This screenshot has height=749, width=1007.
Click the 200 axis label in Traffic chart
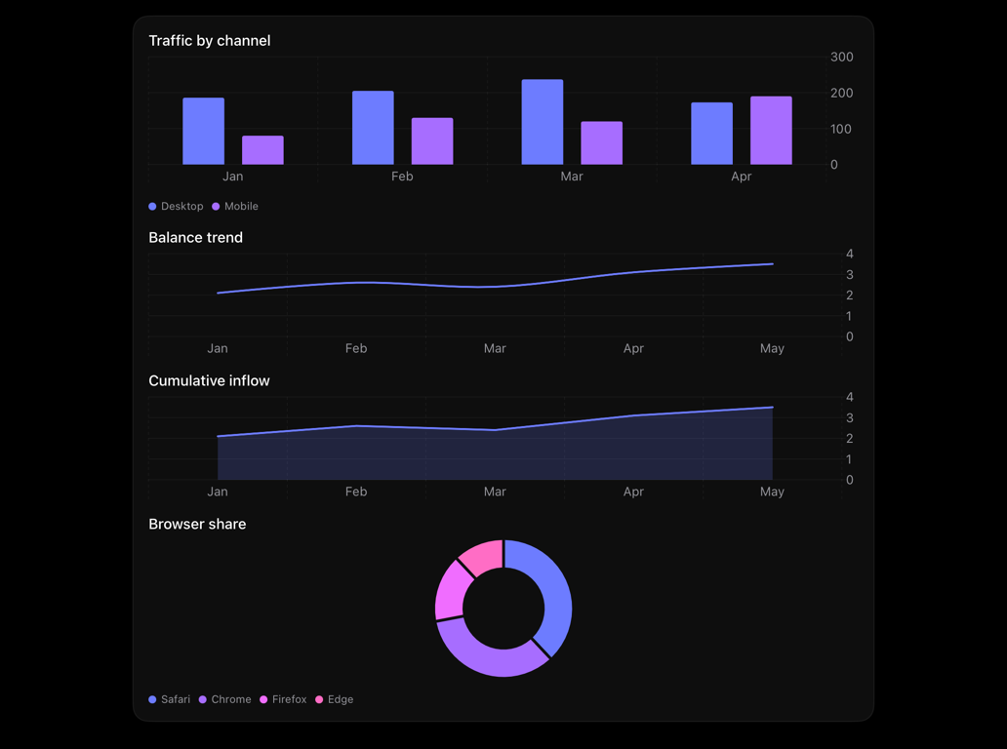tap(842, 93)
